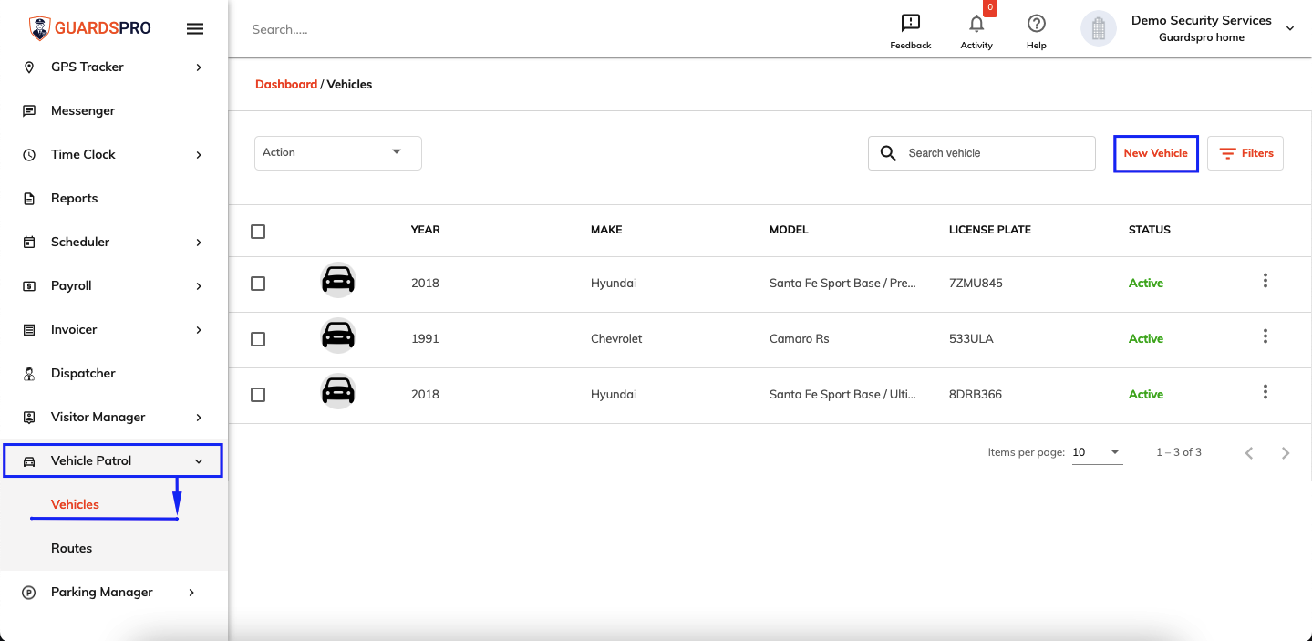Click the Time Clock icon
The width and height of the screenshot is (1312, 641).
point(29,154)
